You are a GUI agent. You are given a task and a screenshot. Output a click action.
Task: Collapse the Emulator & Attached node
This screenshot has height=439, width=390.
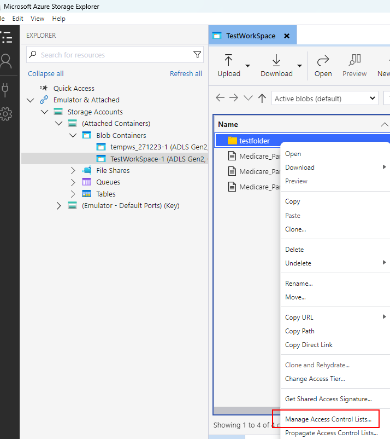pyautogui.click(x=30, y=100)
